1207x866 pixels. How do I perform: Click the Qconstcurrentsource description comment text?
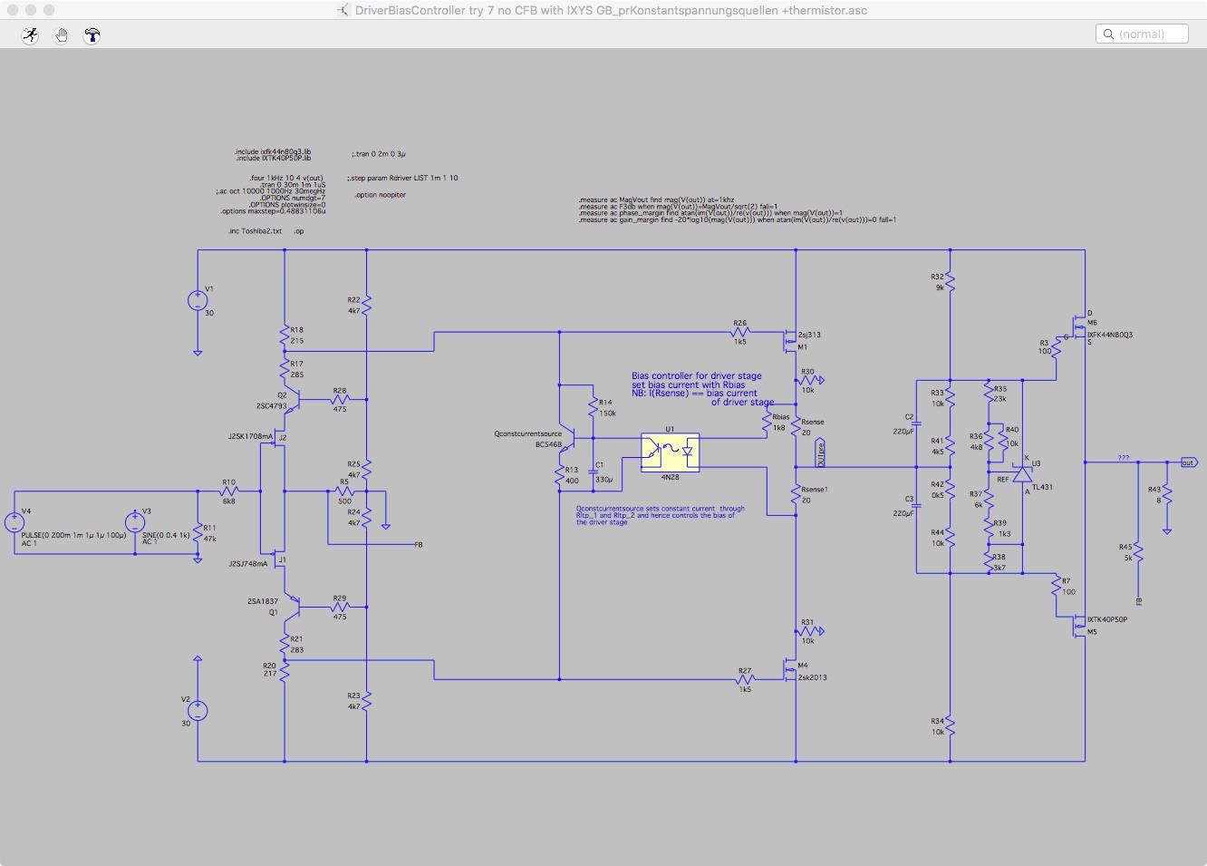[661, 515]
